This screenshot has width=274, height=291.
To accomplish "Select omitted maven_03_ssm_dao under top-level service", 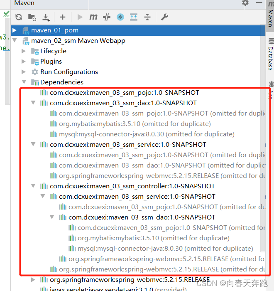I will point(162,165).
